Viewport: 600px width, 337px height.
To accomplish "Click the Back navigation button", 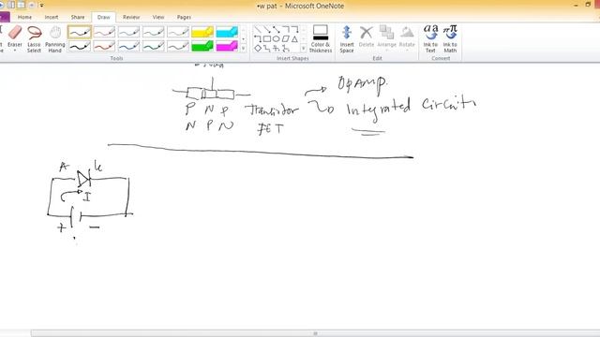I will [2, 6].
